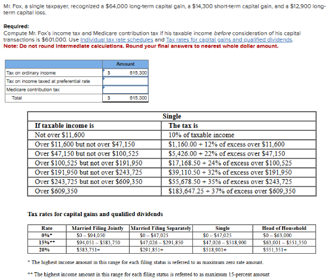Click the 'Single' heading of rate schedule

point(171,116)
